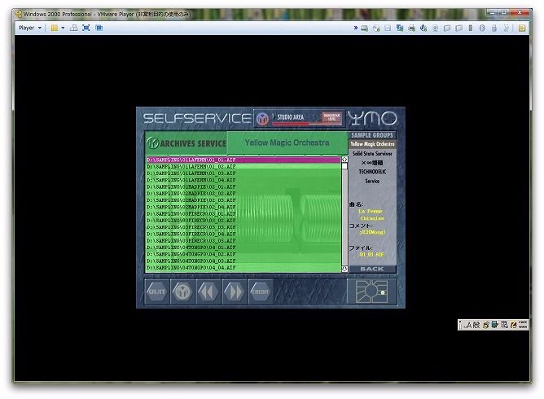Click the hard disk device icon in VMware toolbar
The width and height of the screenshot is (544, 399).
364,28
